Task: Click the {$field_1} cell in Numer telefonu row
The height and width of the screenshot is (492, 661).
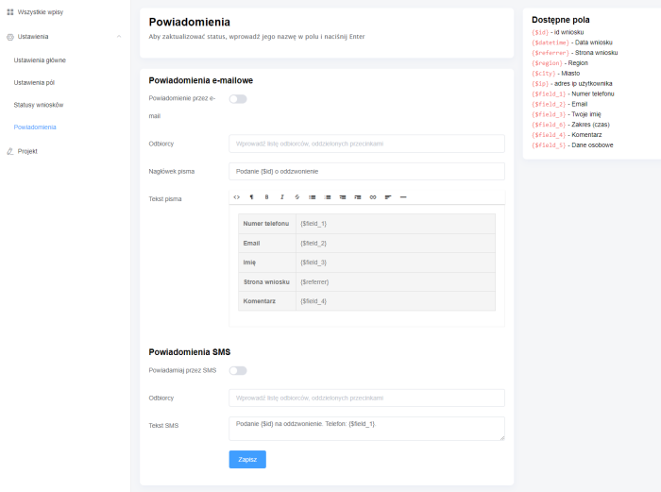Action: point(396,224)
